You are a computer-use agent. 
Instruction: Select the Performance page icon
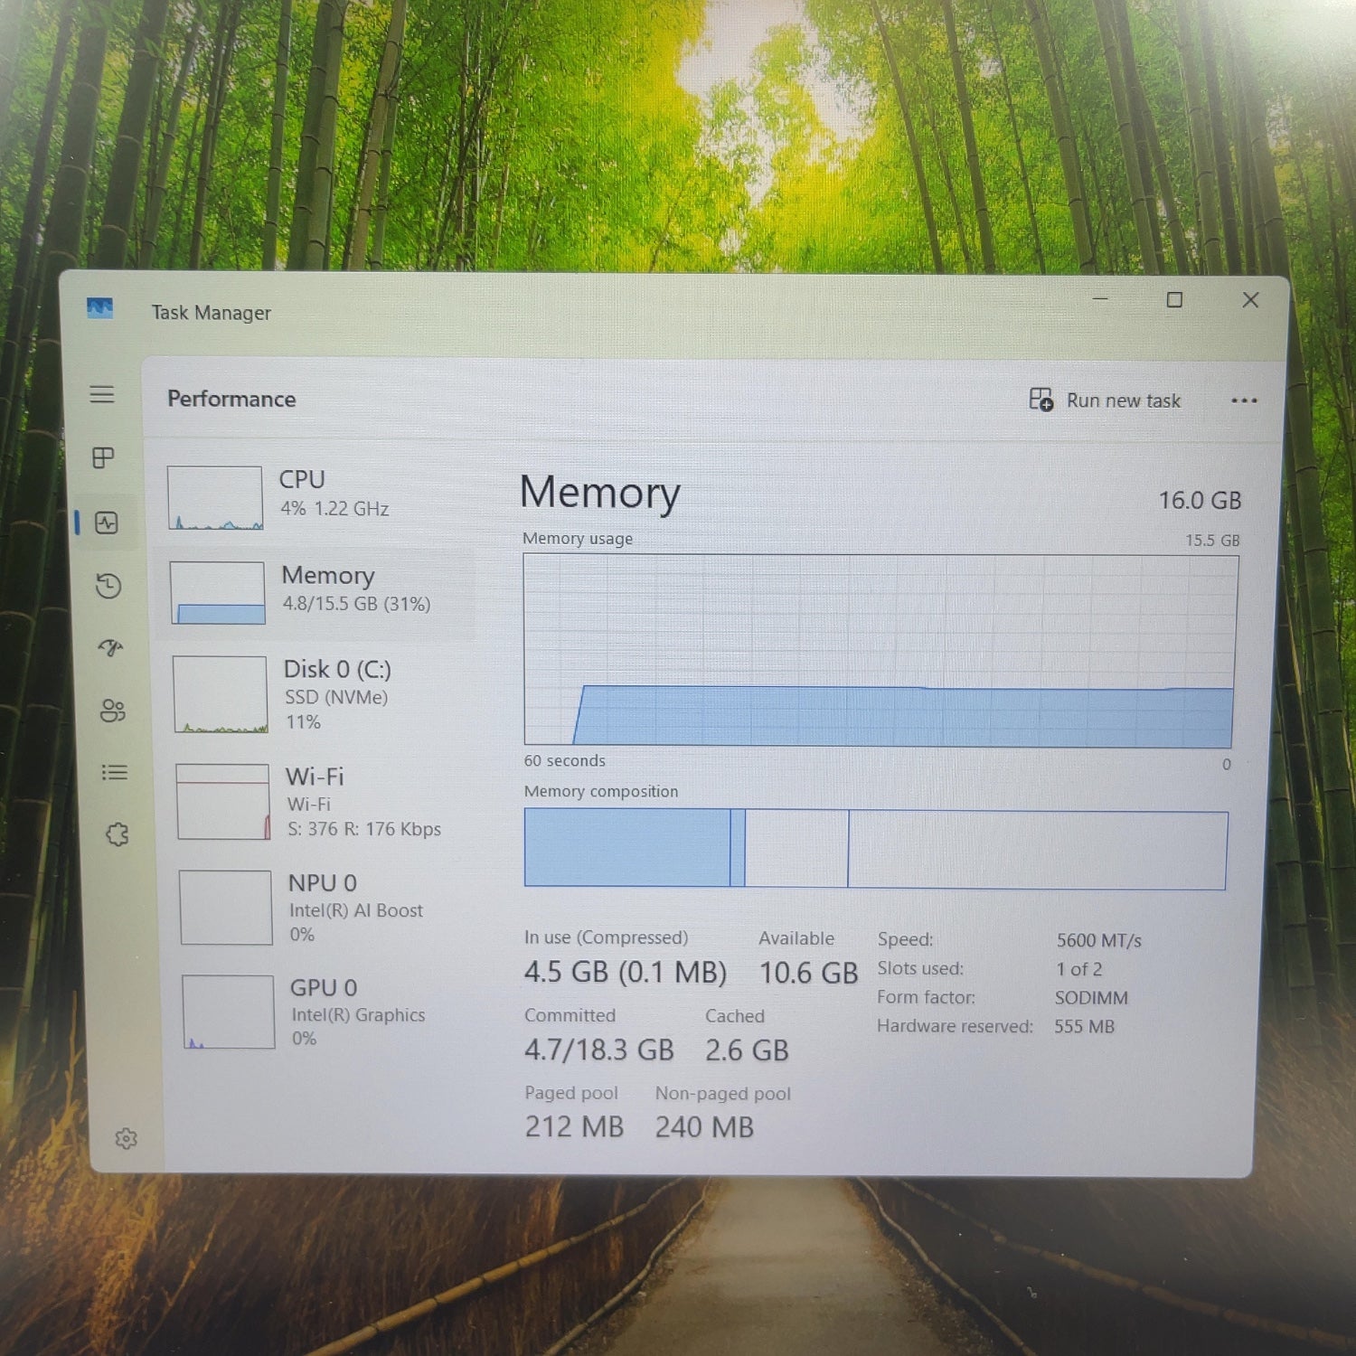[x=107, y=523]
